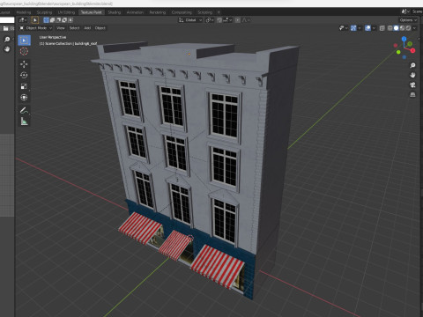The height and width of the screenshot is (317, 423).
Task: Open the Object Mode dropdown
Action: 35,28
